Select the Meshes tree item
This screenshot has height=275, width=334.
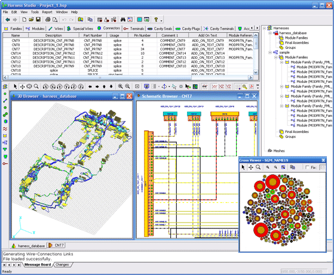[279, 151]
